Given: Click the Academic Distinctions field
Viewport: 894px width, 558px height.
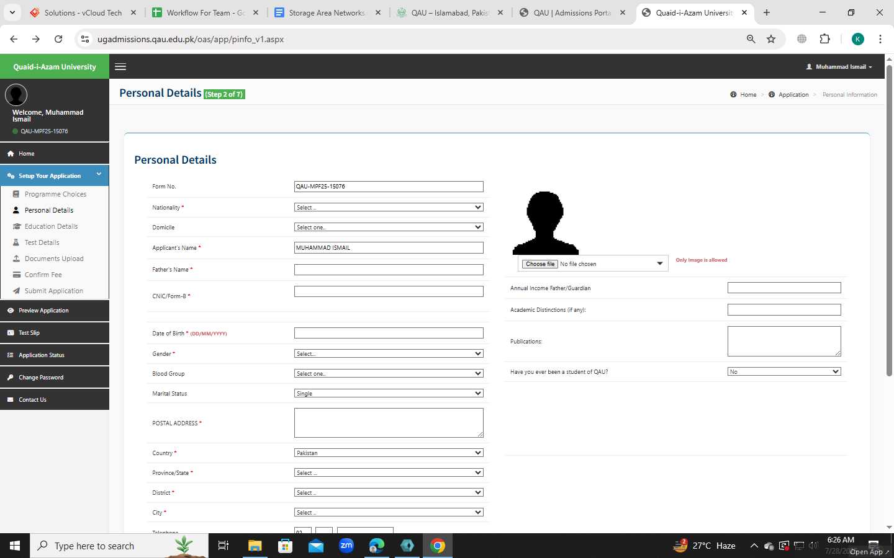Looking at the screenshot, I should pyautogui.click(x=784, y=309).
